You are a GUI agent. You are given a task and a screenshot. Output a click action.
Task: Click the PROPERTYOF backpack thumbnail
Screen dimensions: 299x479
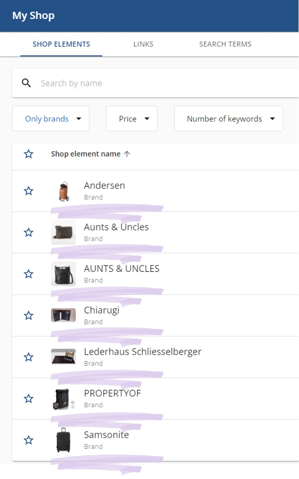63,399
